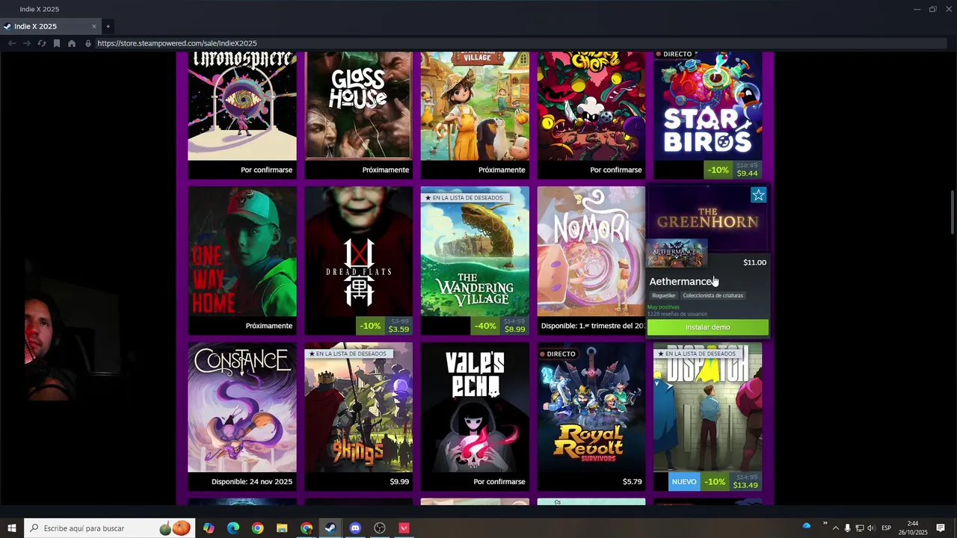Click The Wandering Village $8.99 price
The width and height of the screenshot is (957, 538).
(x=514, y=330)
